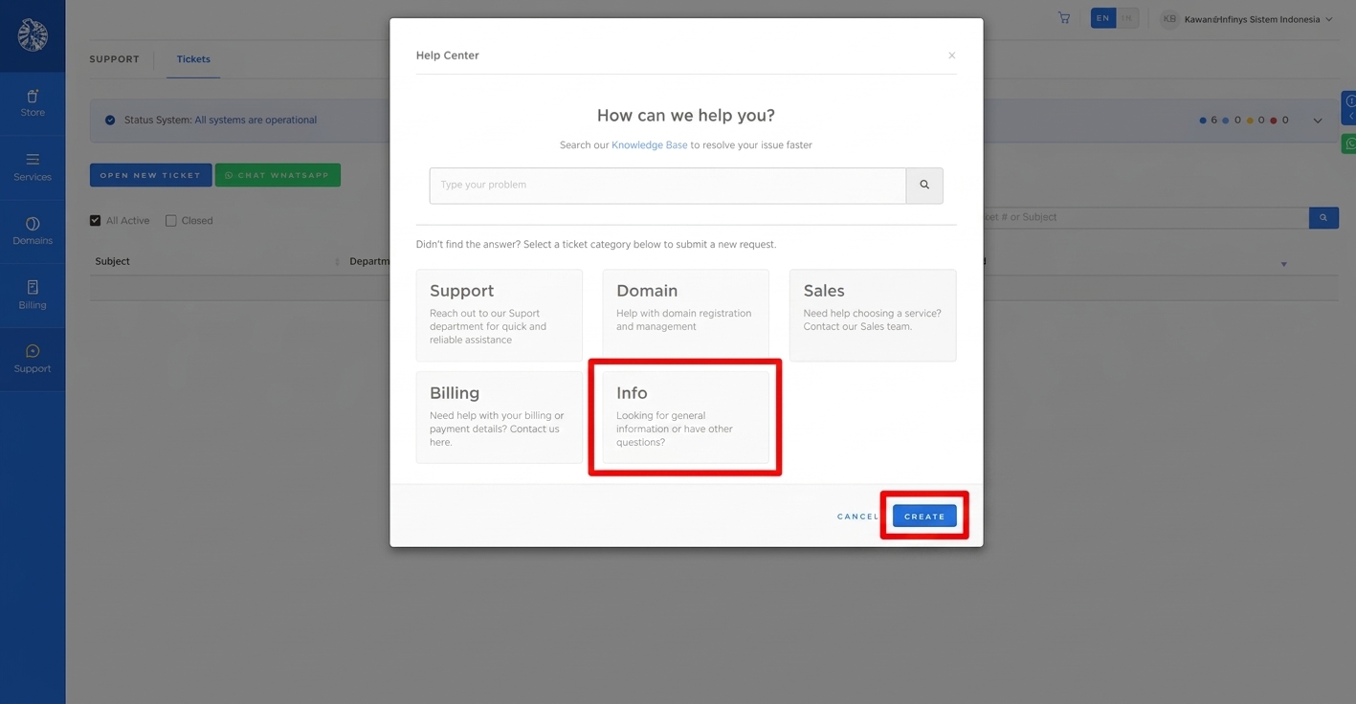Switch language to the second option

(x=1127, y=18)
